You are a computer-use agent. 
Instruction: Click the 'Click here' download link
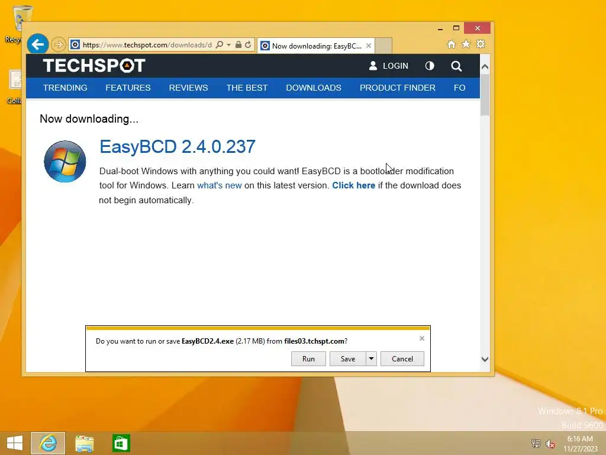click(354, 185)
